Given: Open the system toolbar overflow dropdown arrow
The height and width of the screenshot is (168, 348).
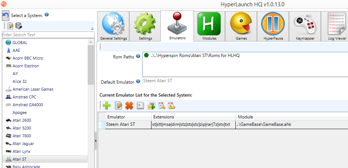Looking at the screenshot, I should 92,28.
